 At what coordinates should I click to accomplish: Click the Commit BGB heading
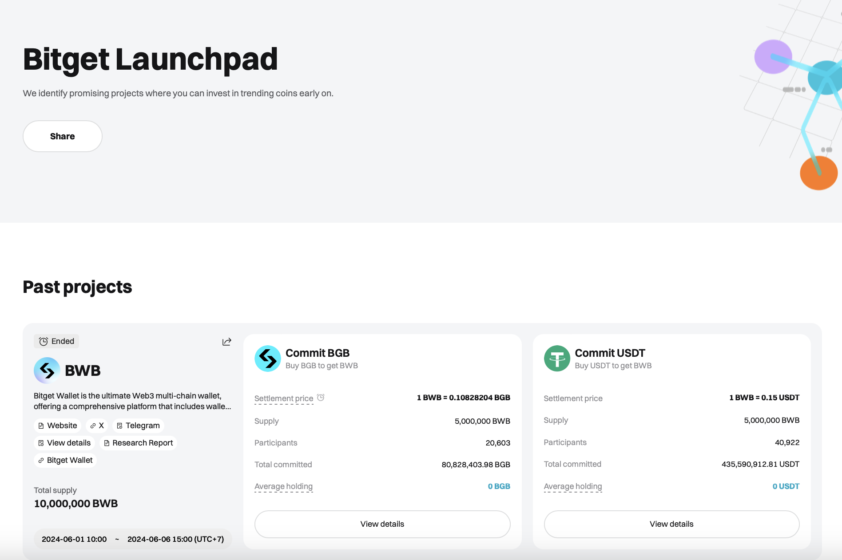coord(318,353)
